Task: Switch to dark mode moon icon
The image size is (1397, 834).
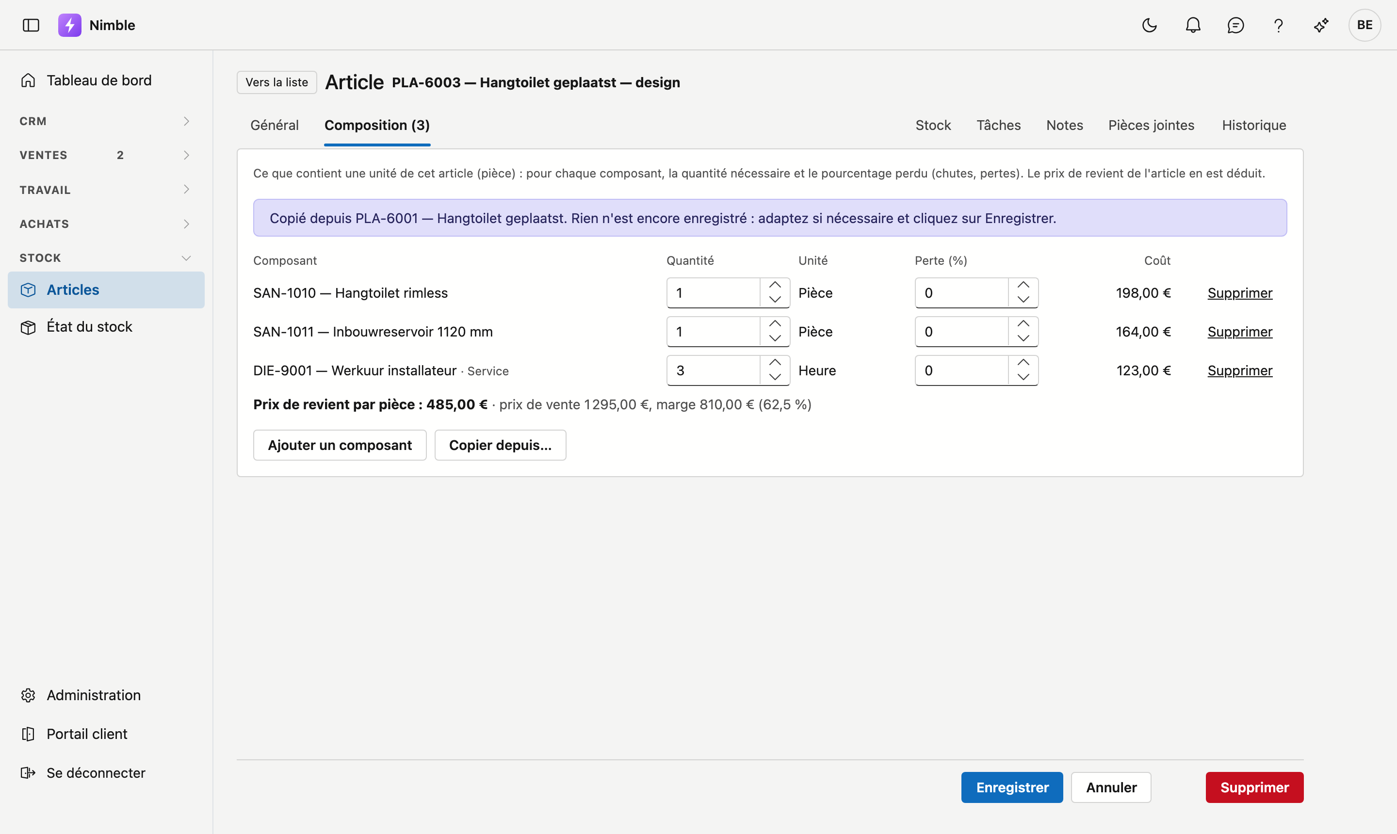Action: coord(1150,25)
